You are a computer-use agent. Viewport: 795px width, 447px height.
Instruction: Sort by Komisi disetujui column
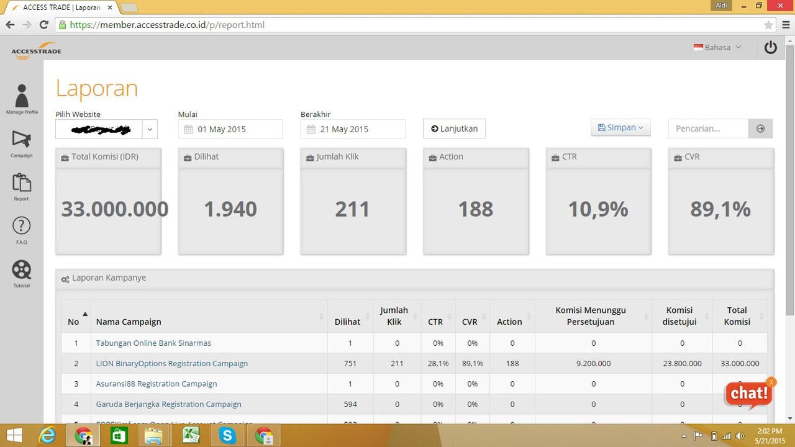(x=681, y=317)
